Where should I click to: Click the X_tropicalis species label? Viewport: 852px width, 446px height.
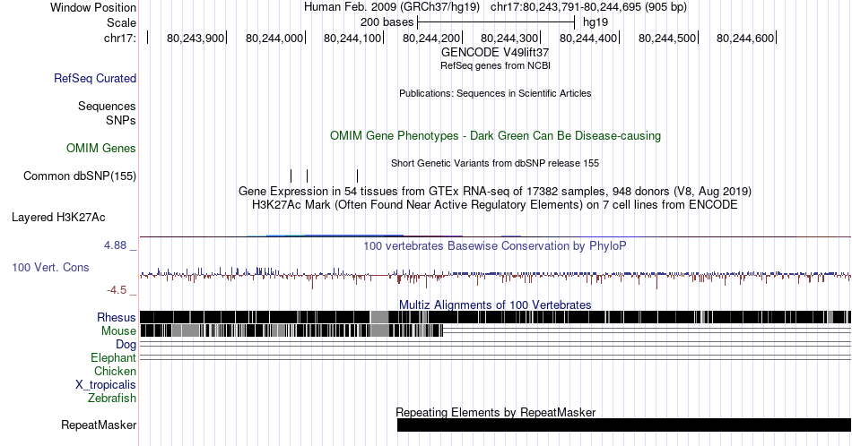tap(106, 385)
